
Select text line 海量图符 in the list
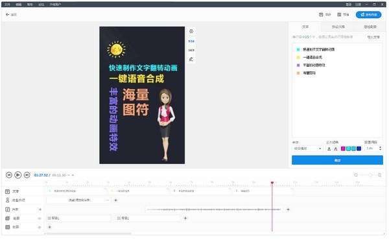pos(309,73)
